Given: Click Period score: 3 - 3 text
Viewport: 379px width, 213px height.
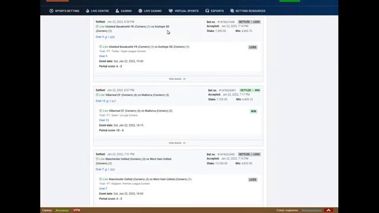Looking at the screenshot, I should coord(111,199).
